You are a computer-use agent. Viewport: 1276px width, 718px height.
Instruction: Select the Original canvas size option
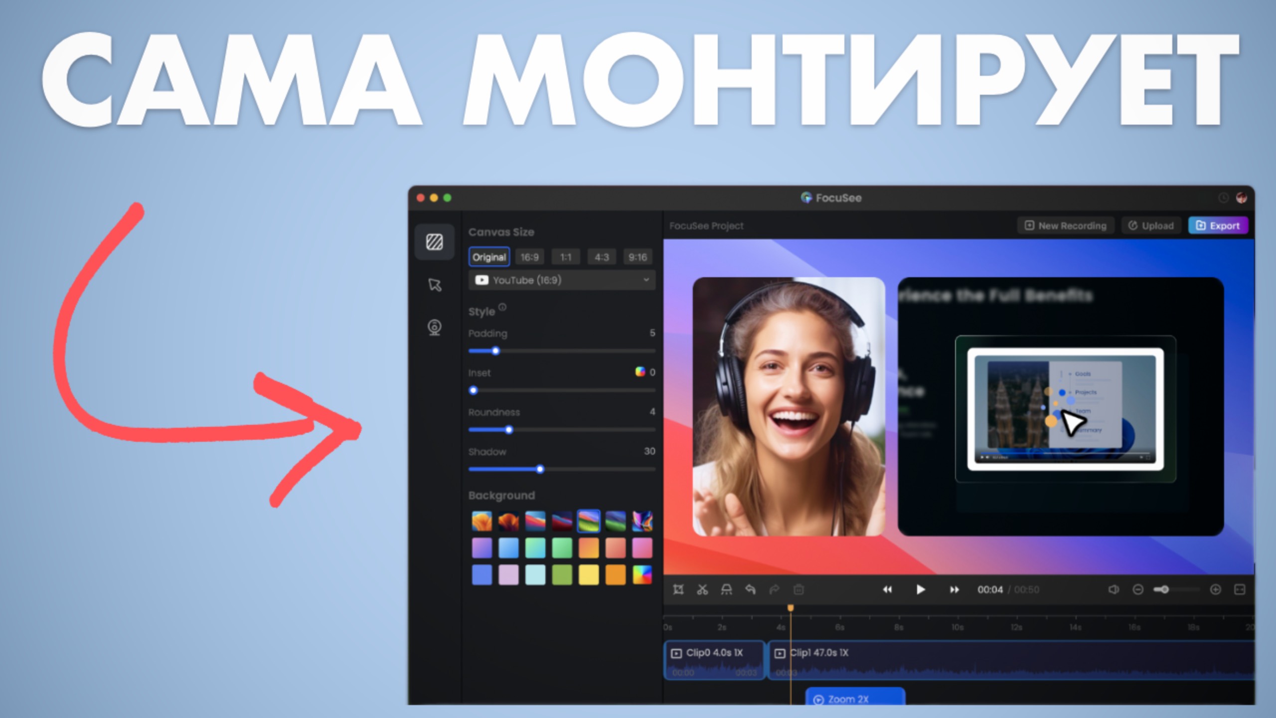pyautogui.click(x=489, y=257)
